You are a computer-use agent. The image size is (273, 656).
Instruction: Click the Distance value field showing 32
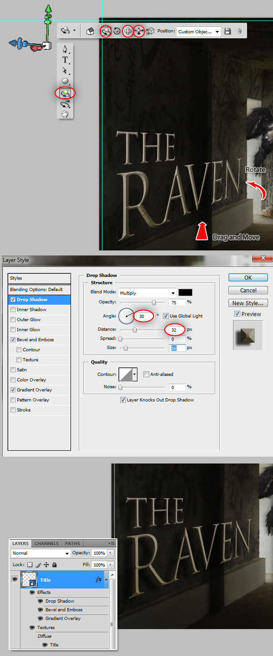pyautogui.click(x=177, y=329)
